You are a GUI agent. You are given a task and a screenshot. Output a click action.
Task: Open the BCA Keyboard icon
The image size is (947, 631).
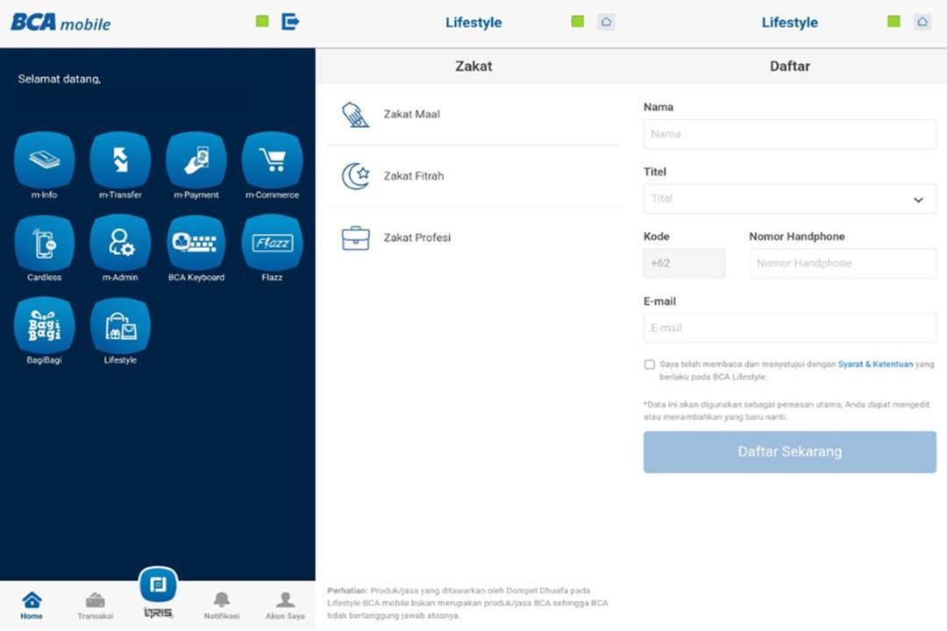[x=196, y=243]
